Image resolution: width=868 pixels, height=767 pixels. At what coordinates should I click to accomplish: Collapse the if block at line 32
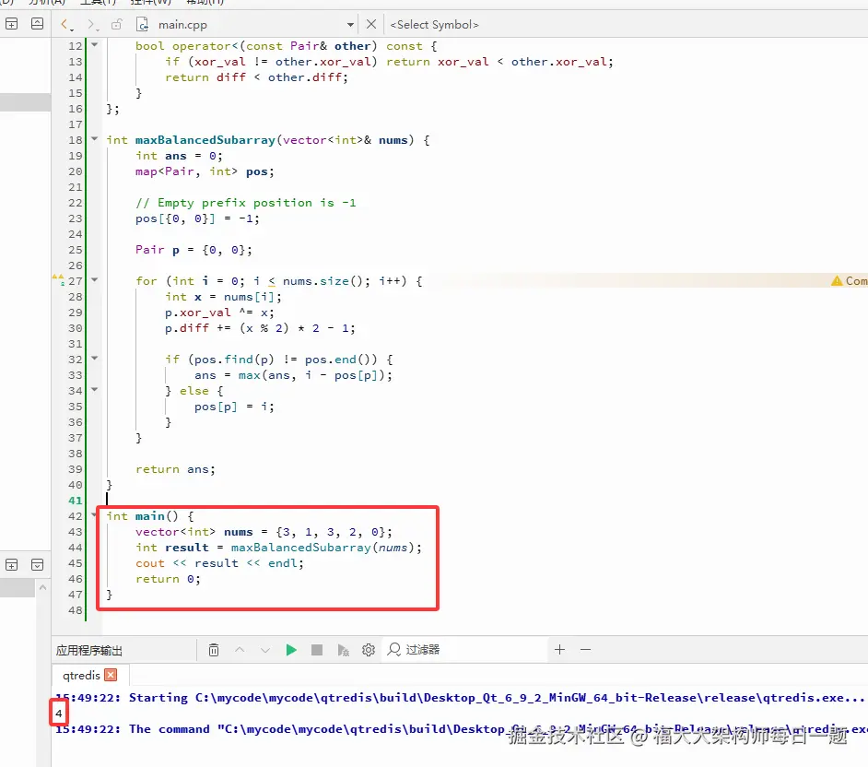[95, 359]
